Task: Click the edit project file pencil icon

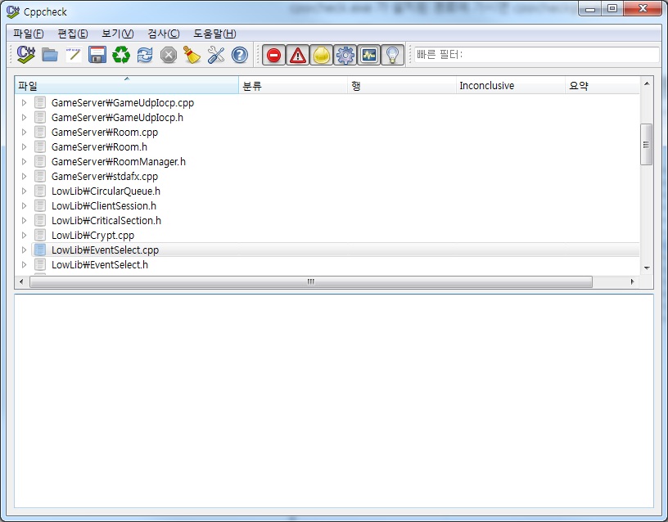Action: tap(74, 55)
